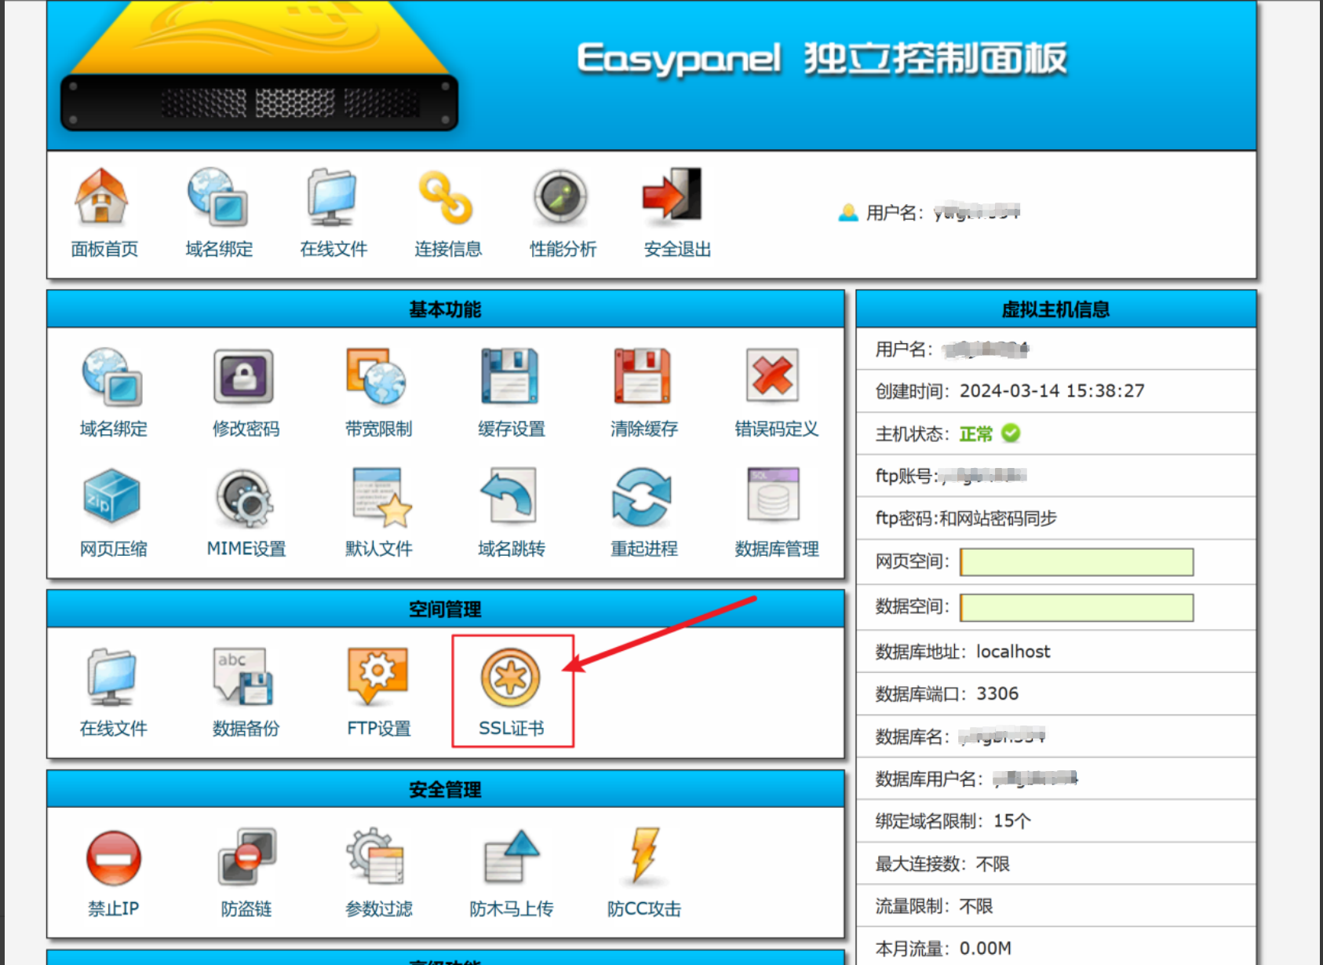
Task: Click the 安全退出 text link
Action: (x=677, y=249)
